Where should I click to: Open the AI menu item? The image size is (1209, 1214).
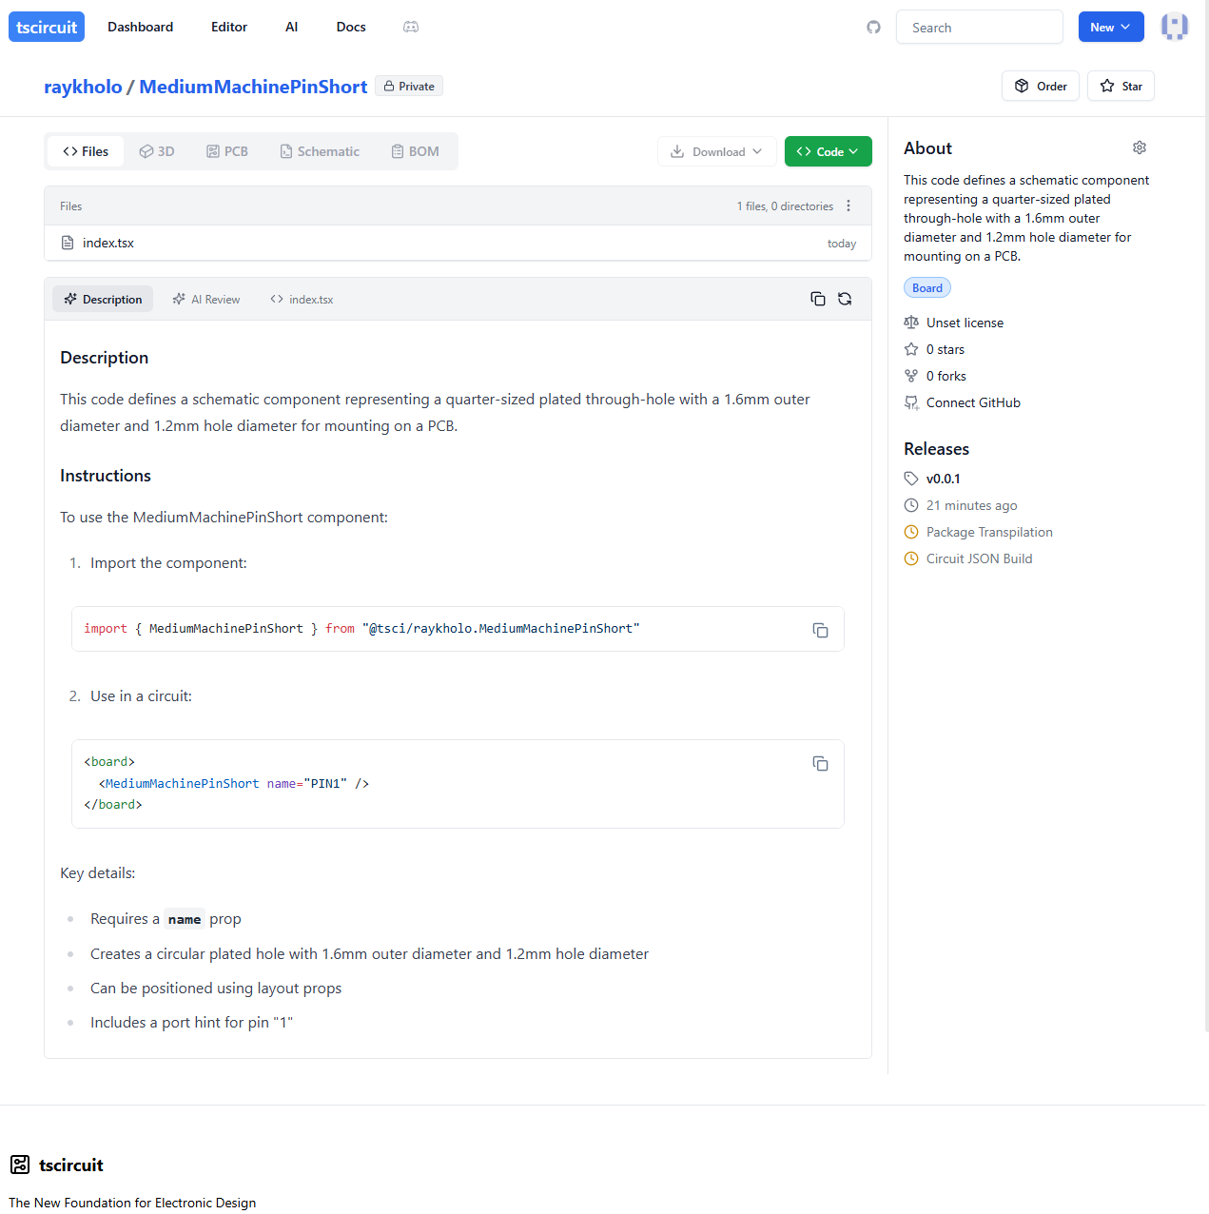click(292, 27)
